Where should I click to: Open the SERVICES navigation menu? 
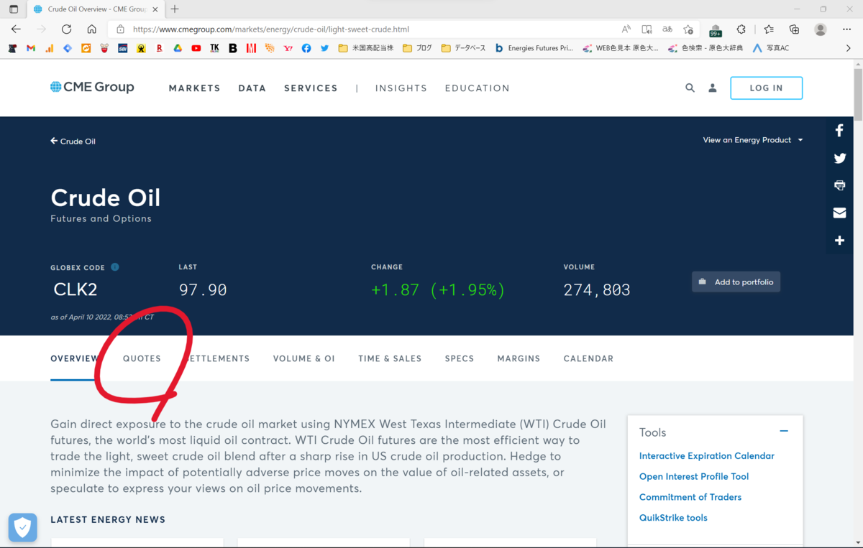tap(311, 88)
